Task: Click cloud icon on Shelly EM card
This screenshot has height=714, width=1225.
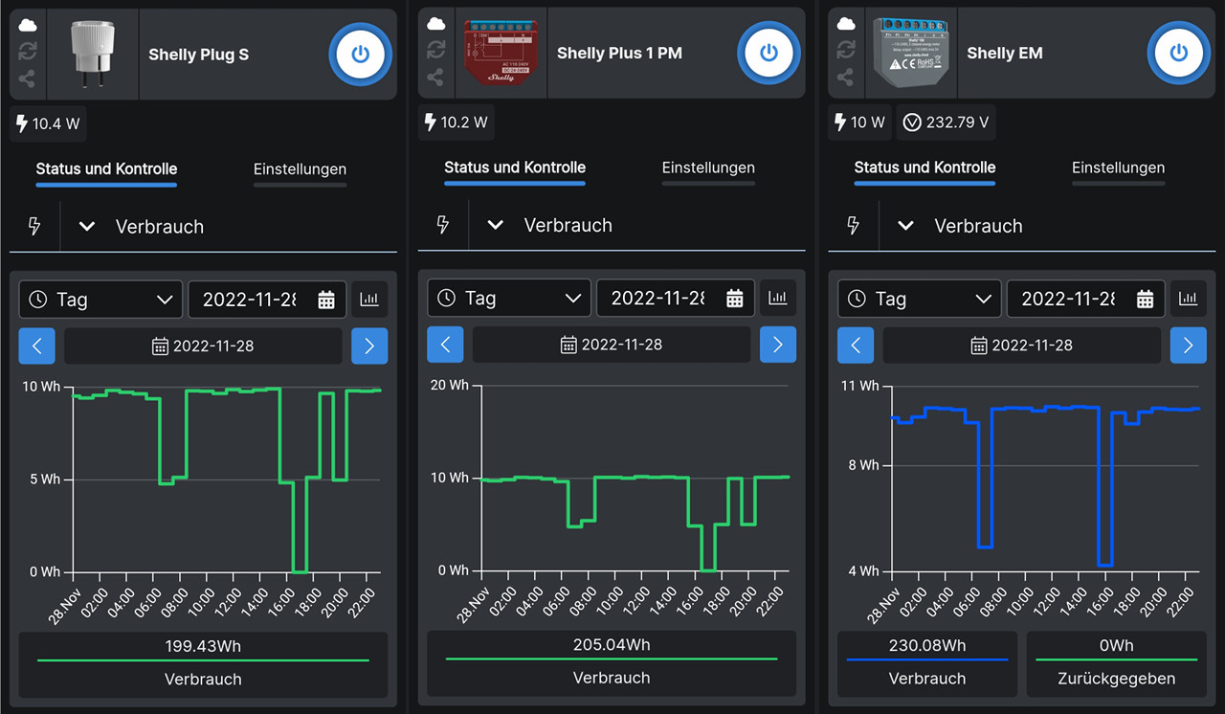Action: 845,24
